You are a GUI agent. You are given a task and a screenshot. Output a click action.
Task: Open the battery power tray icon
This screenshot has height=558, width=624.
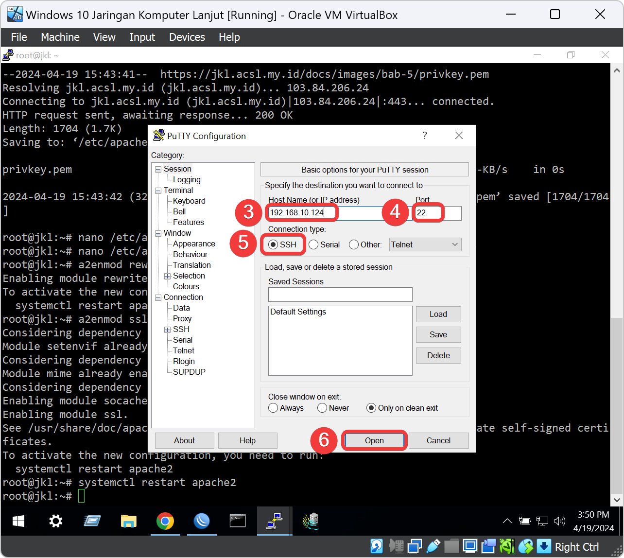(x=524, y=521)
